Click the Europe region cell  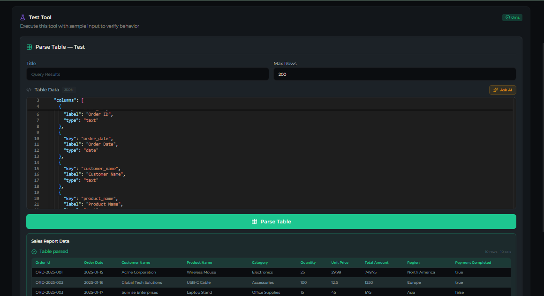click(414, 282)
